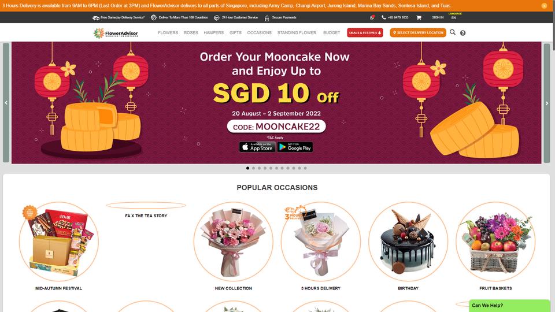Close the orange delivery announcement banner

point(544,6)
